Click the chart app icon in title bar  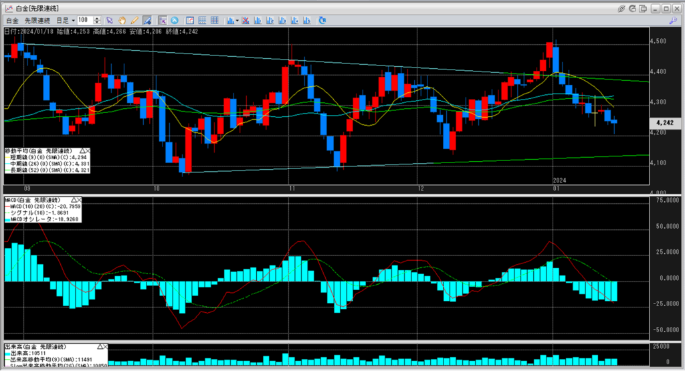(x=9, y=8)
